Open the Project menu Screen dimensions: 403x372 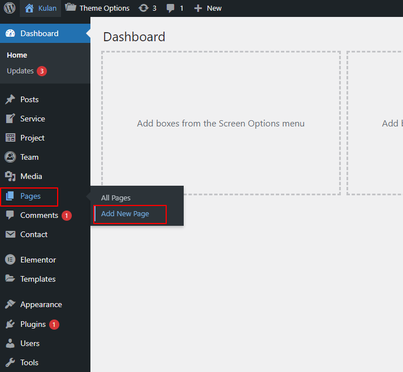click(32, 138)
